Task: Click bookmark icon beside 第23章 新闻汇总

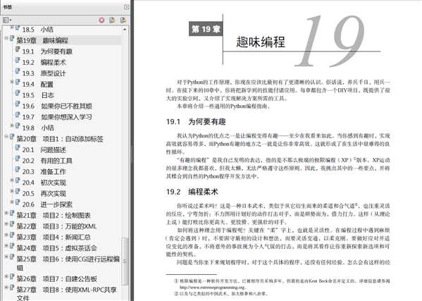Action: click(12, 235)
